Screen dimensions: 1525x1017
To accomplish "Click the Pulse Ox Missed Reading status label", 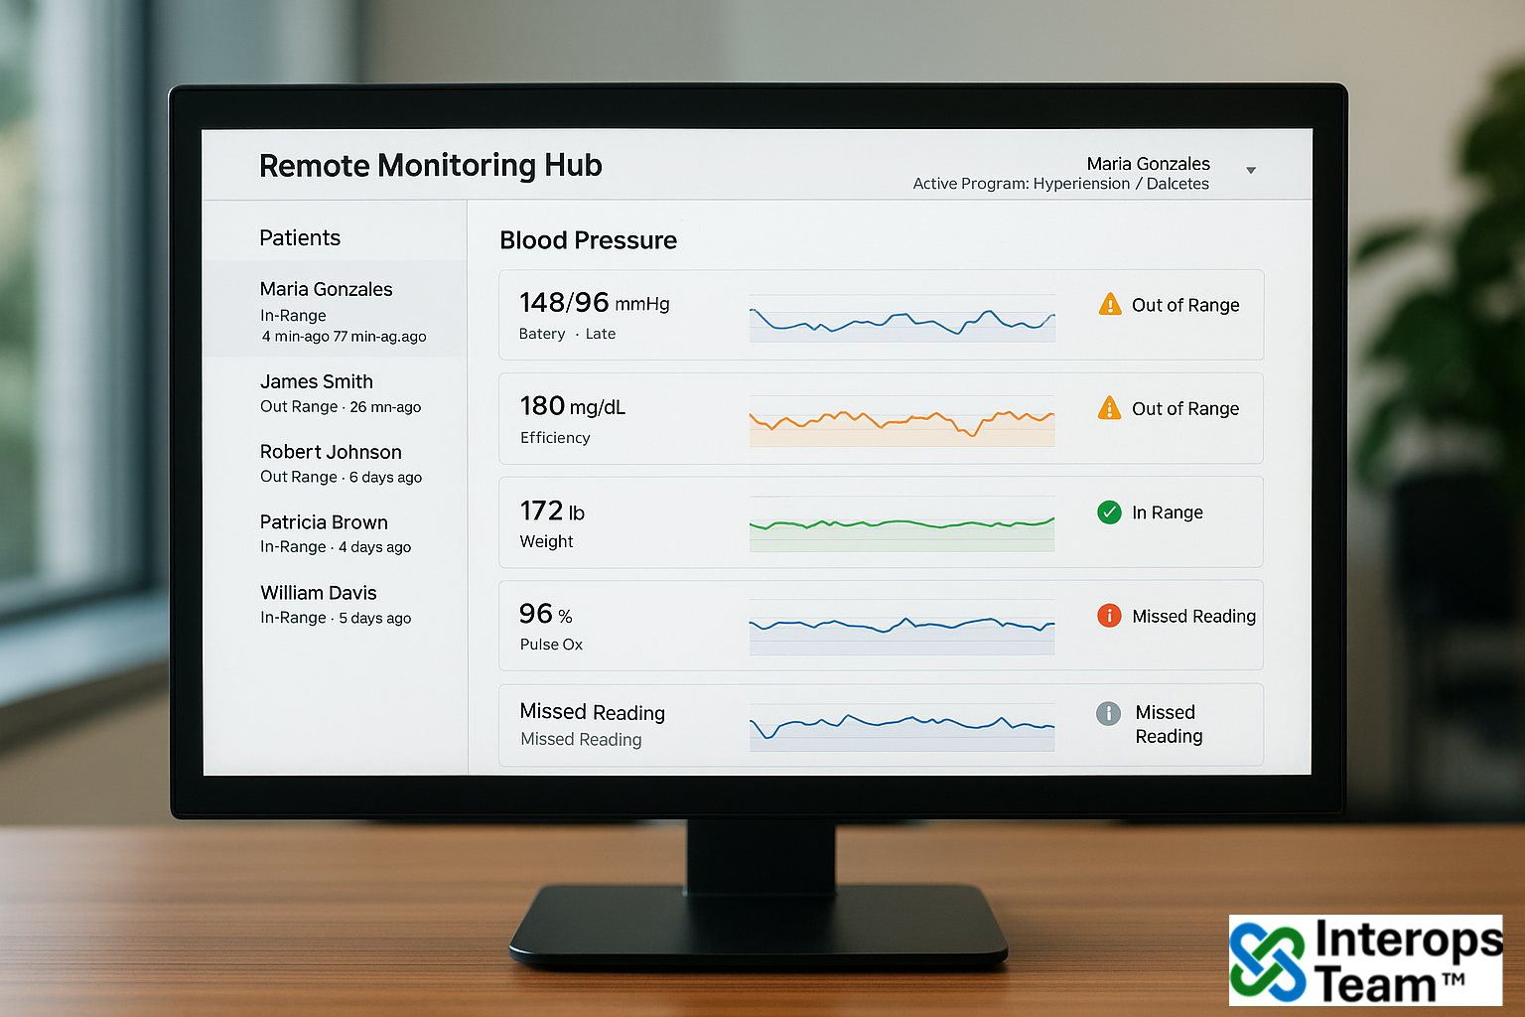I will point(1193,617).
